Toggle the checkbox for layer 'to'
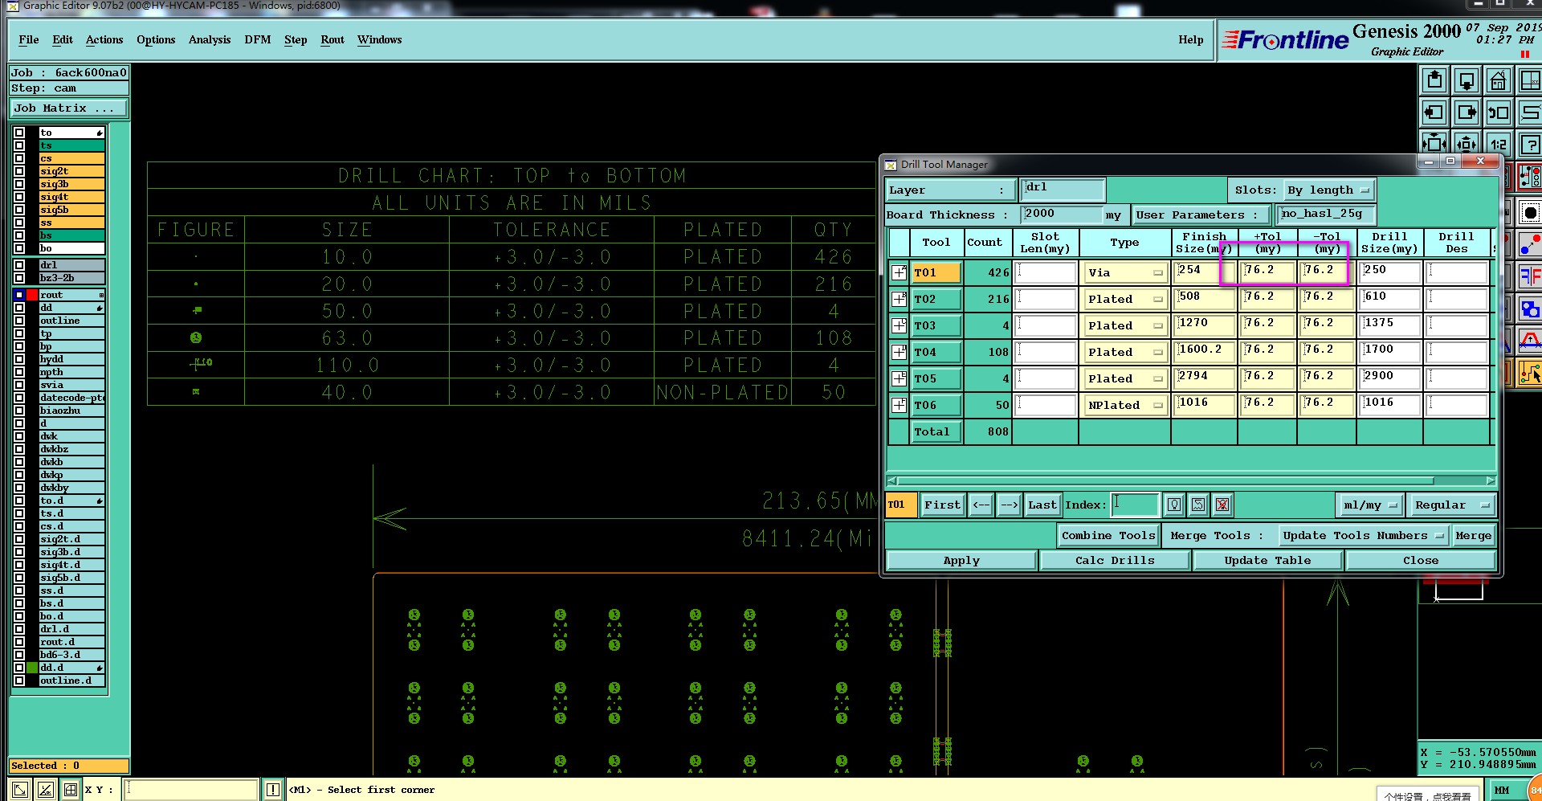Screen dimensions: 1542x801 click(19, 133)
